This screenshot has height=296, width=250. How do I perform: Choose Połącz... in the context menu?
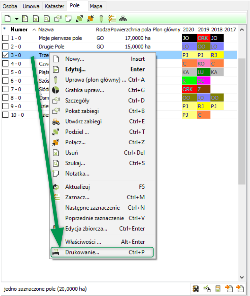103,142
